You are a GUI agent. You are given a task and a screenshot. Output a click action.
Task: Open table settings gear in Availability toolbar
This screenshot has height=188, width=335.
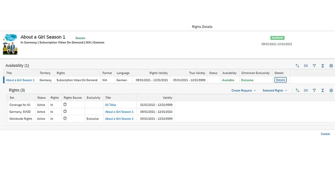tap(331, 66)
